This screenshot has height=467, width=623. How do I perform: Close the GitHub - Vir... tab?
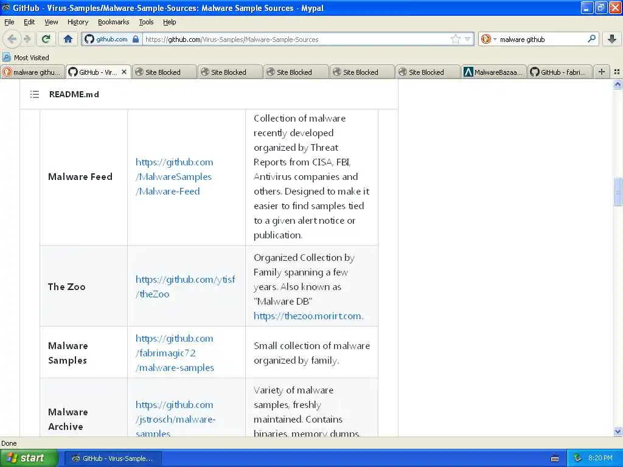click(x=124, y=72)
